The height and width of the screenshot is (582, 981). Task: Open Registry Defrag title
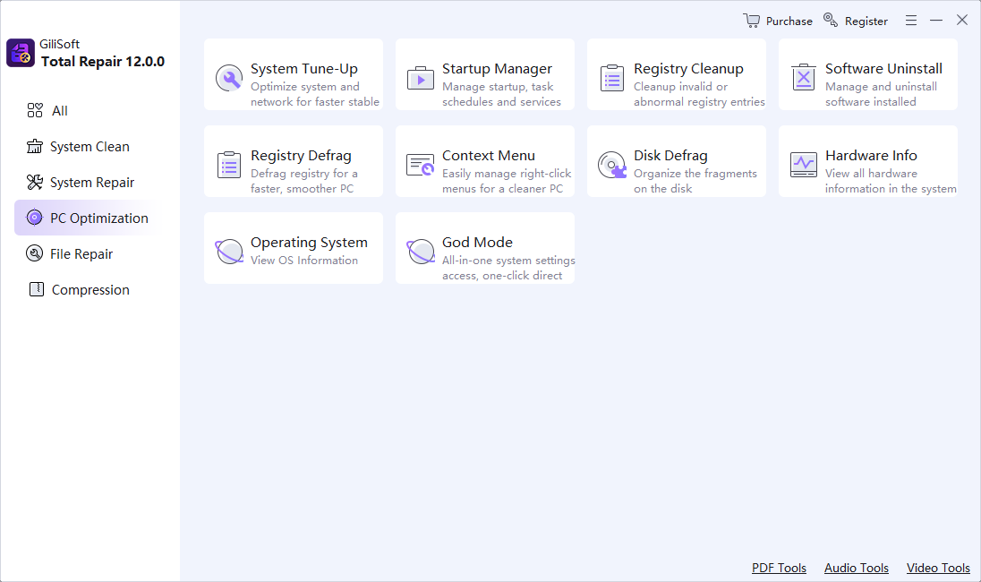point(301,156)
